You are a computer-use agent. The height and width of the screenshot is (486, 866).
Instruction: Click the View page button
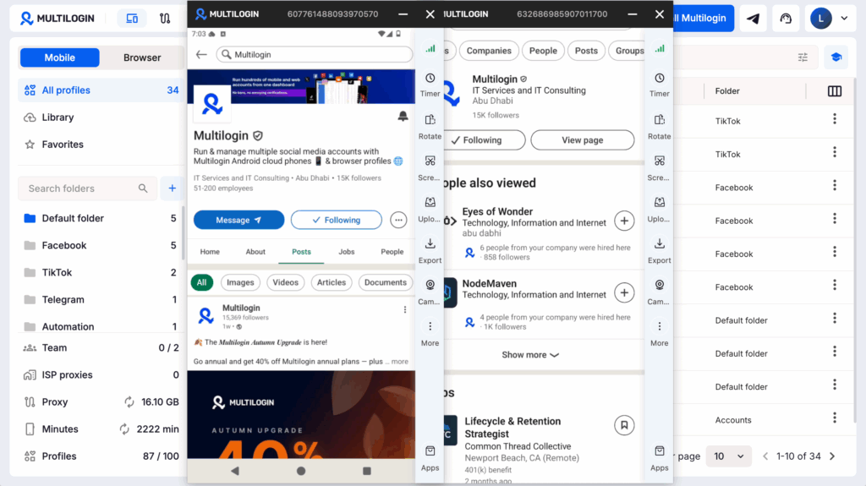tap(582, 140)
